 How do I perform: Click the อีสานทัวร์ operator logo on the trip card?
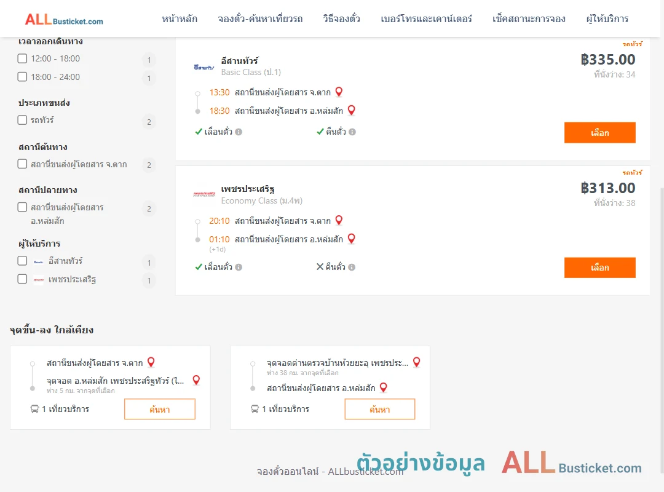tap(204, 67)
